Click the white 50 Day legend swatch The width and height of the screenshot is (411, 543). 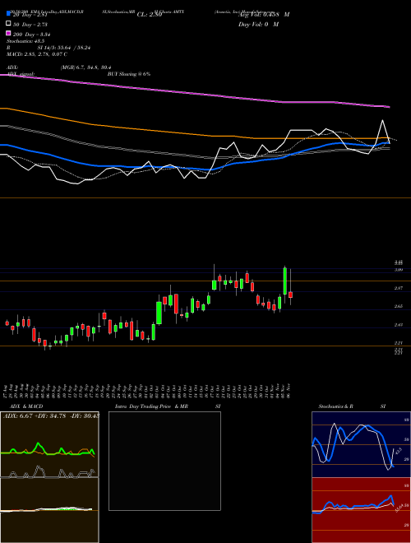8,24
